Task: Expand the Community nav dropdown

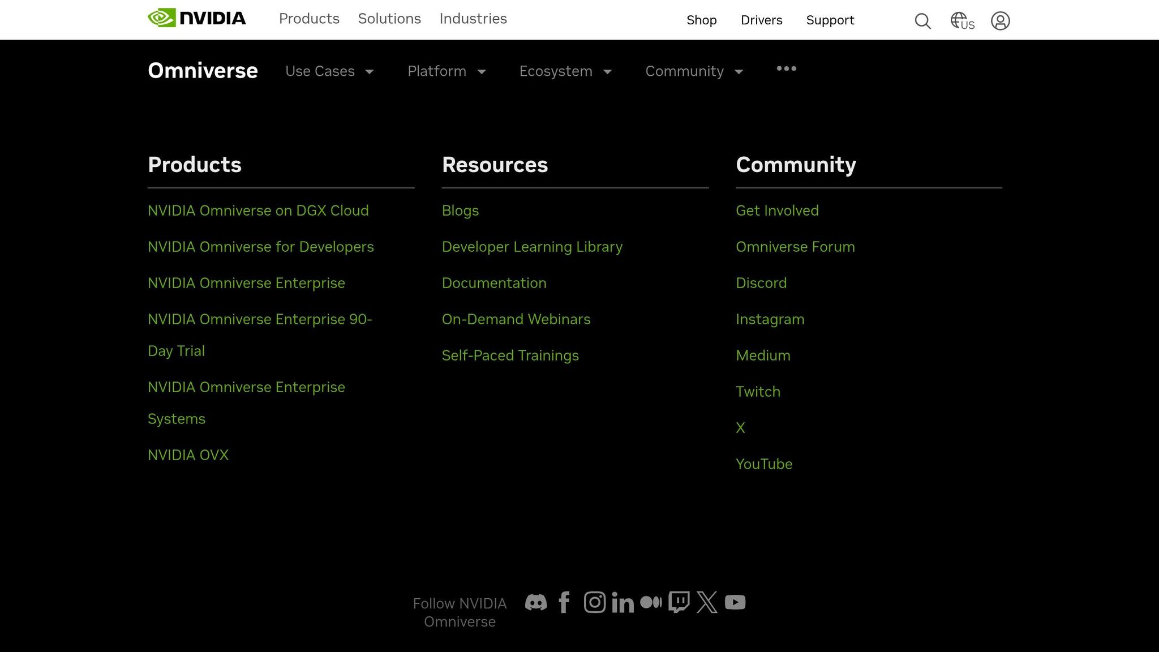Action: click(x=694, y=71)
